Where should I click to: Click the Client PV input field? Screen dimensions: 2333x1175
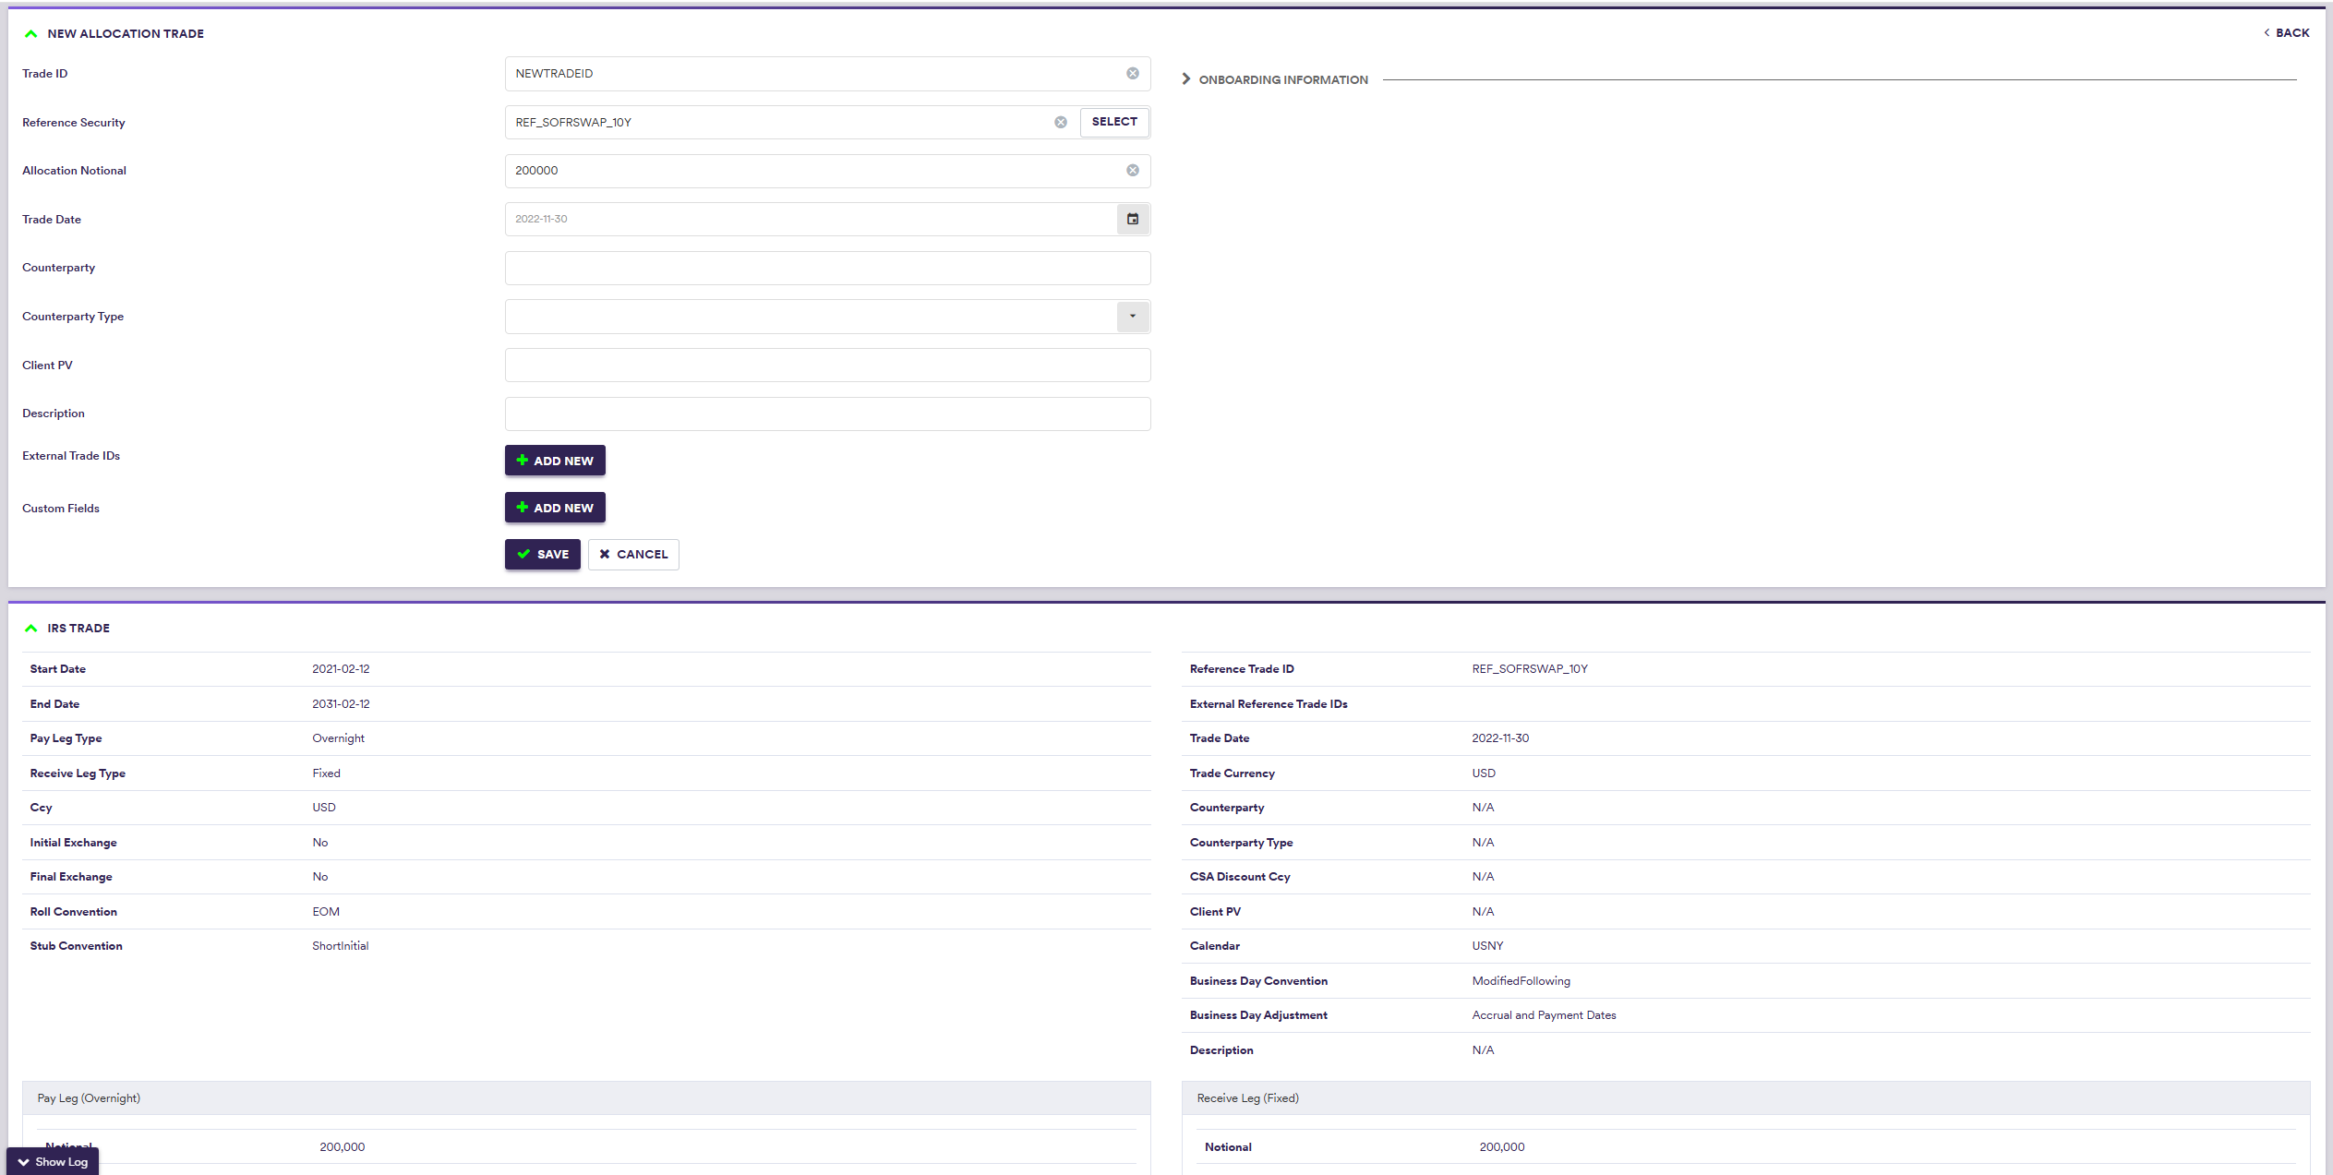(x=826, y=366)
